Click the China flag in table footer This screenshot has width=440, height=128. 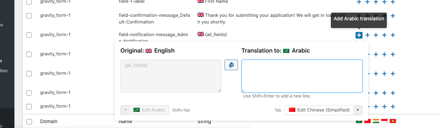[x=367, y=121]
